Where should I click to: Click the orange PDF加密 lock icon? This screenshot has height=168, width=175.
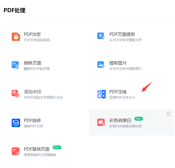click(16, 37)
